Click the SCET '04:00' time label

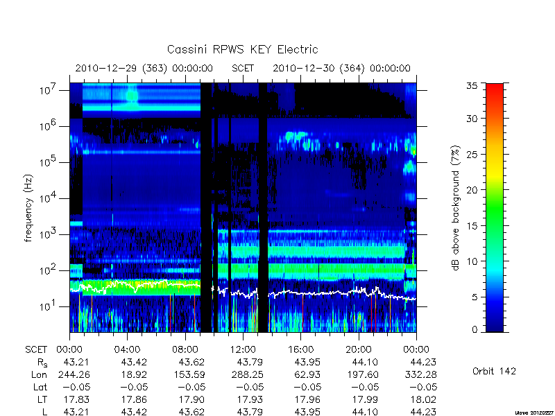127,349
